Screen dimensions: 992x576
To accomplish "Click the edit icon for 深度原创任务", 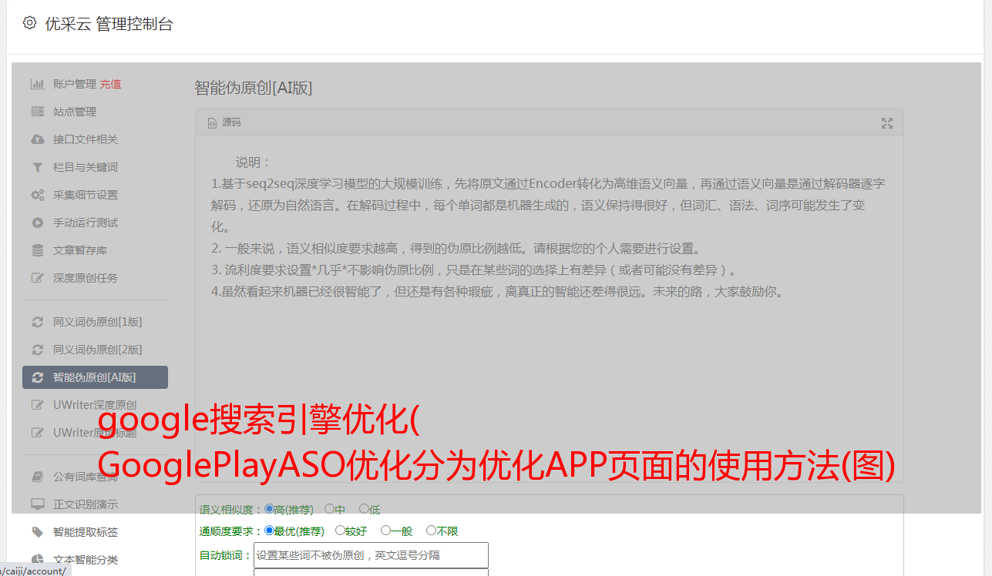I will tap(37, 278).
